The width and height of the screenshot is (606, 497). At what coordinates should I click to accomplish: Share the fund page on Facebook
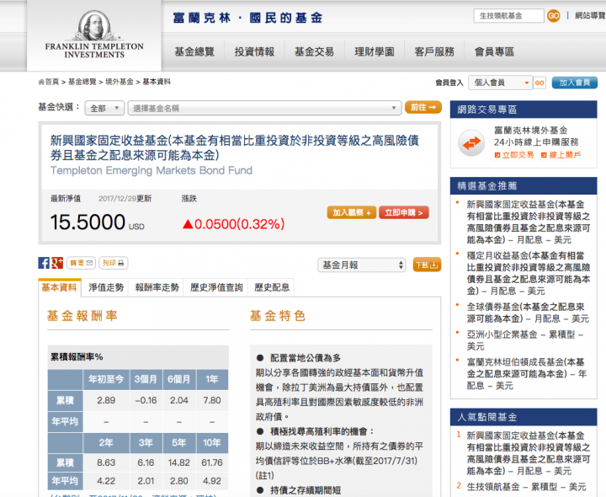click(44, 263)
